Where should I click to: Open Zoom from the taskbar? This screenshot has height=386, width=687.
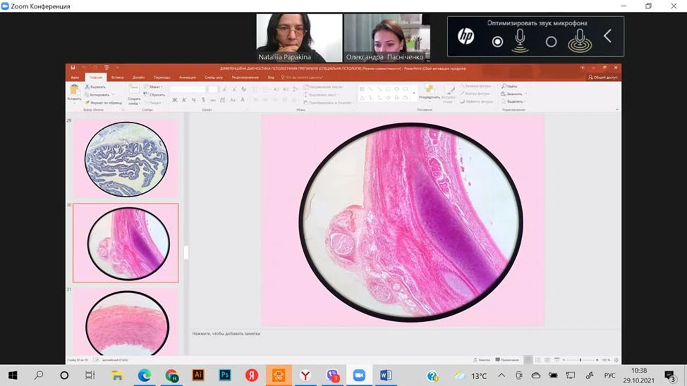tap(359, 375)
